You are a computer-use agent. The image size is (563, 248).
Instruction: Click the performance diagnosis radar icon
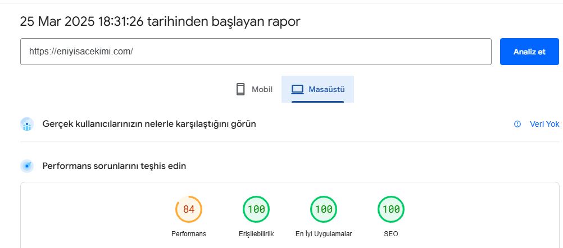click(x=27, y=166)
